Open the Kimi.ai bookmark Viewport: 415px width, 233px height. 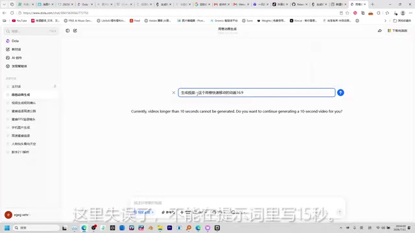pos(303,21)
